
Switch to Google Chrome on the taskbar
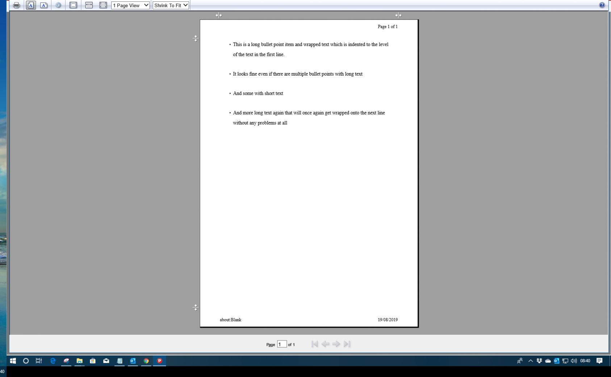pyautogui.click(x=146, y=361)
